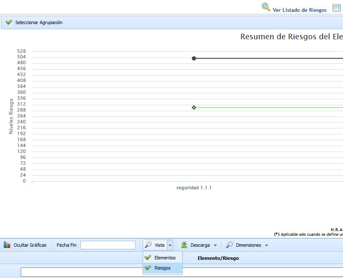Click the bar chart icon for Ocultar Gráficas
The height and width of the screenshot is (278, 343).
7,245
